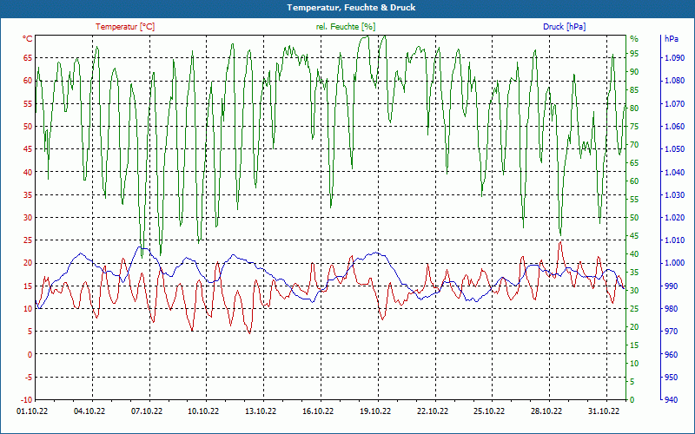695x434 pixels.
Task: Click the chart title Temperatur, Feuchte & Druck
Action: pyautogui.click(x=351, y=8)
